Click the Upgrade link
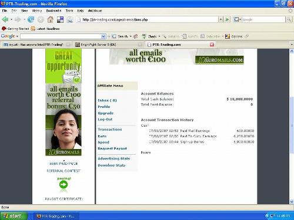Image resolution: width=294 pixels, height=220 pixels. (x=106, y=113)
